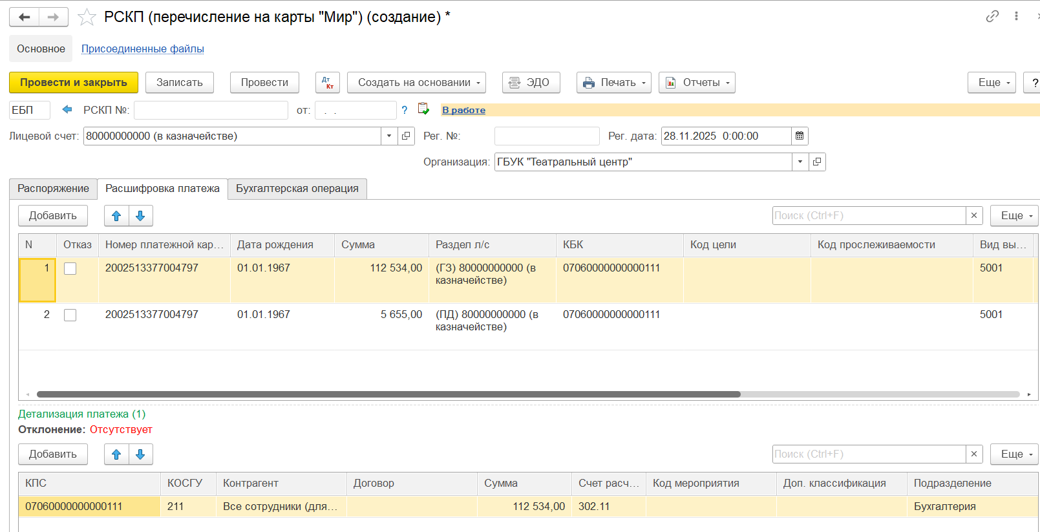This screenshot has height=532, width=1040.
Task: Switch to the Бухгалтерская операция tab
Action: pos(297,189)
